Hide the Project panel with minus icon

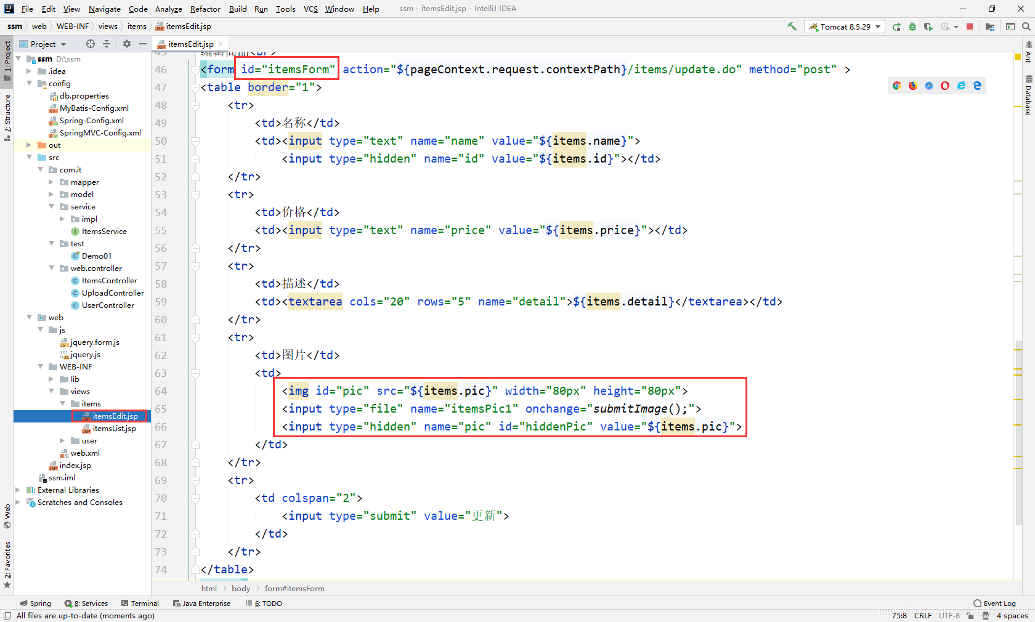(x=143, y=44)
